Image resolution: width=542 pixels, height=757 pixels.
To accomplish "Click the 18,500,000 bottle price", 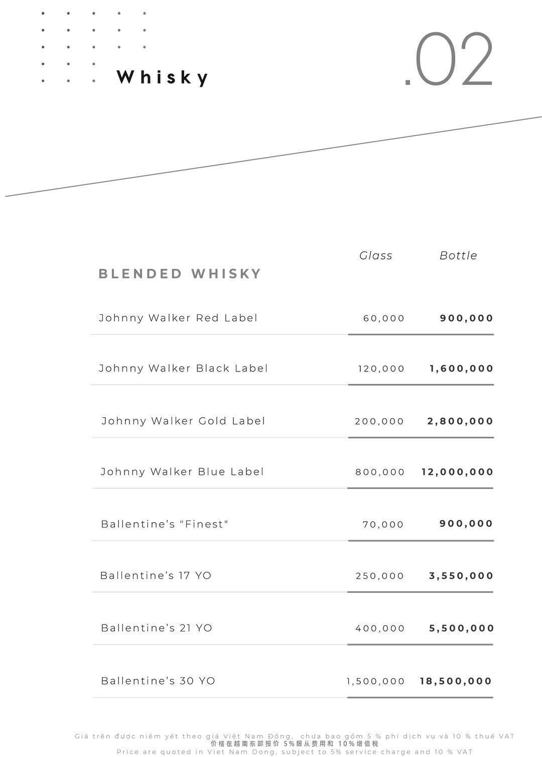I will click(456, 681).
